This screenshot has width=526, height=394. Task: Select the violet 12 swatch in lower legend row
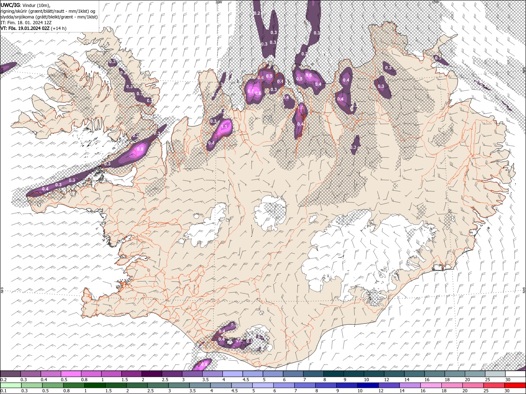[389, 385]
